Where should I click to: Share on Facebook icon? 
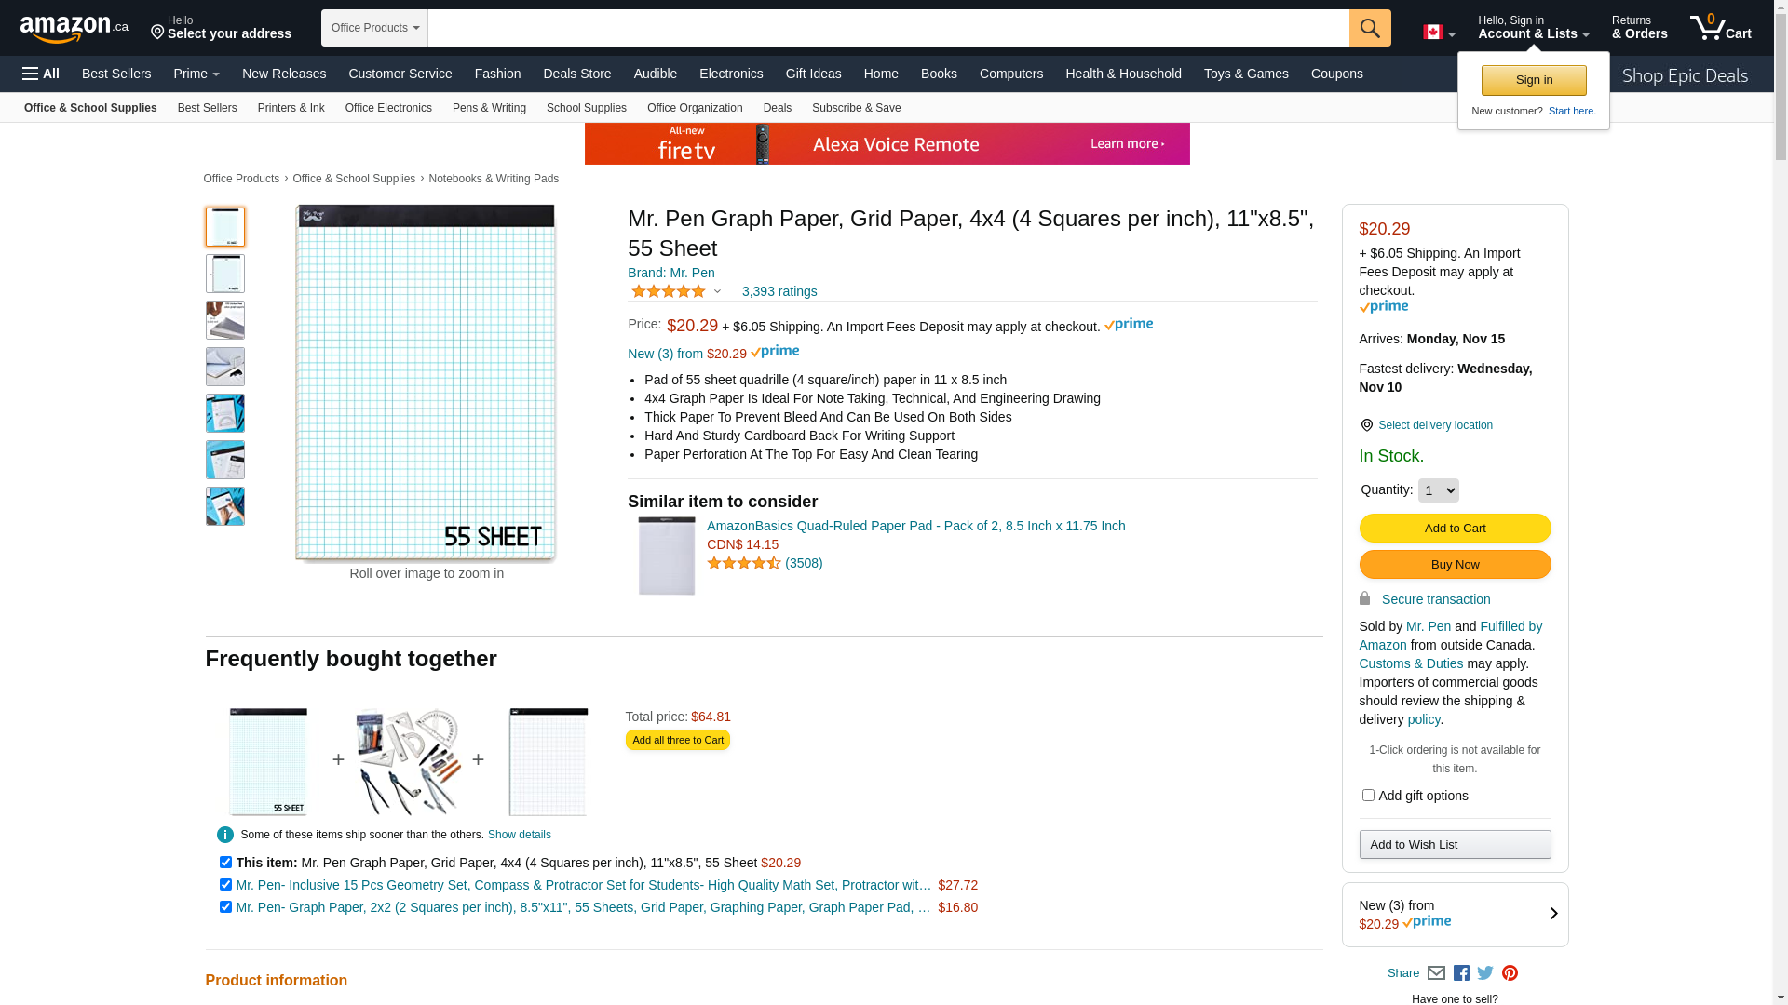click(x=1461, y=973)
